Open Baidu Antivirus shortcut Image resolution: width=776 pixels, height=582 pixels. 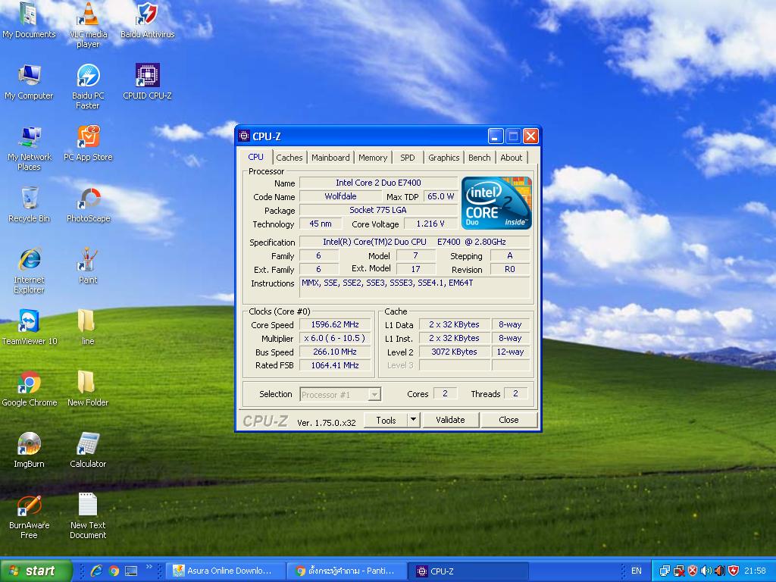point(148,20)
